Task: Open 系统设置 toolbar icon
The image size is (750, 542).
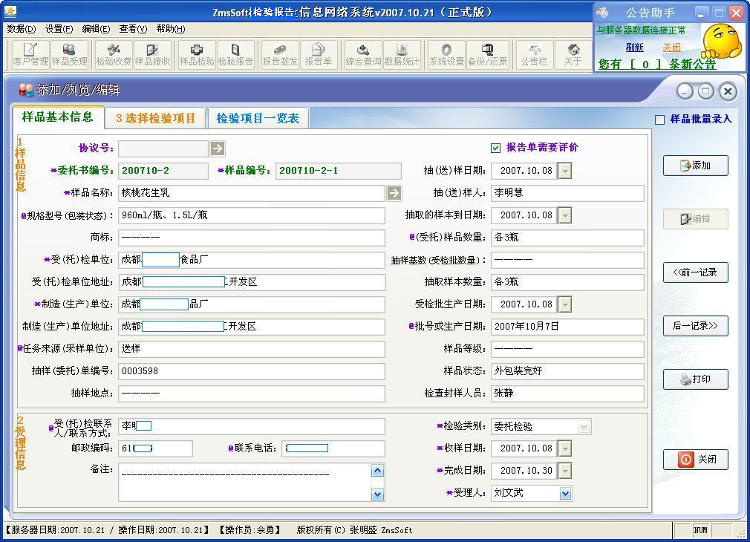Action: tap(446, 54)
